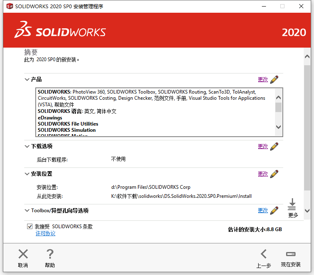Click the pencil icon beside 安装位置
The width and height of the screenshot is (314, 275).
click(x=274, y=174)
